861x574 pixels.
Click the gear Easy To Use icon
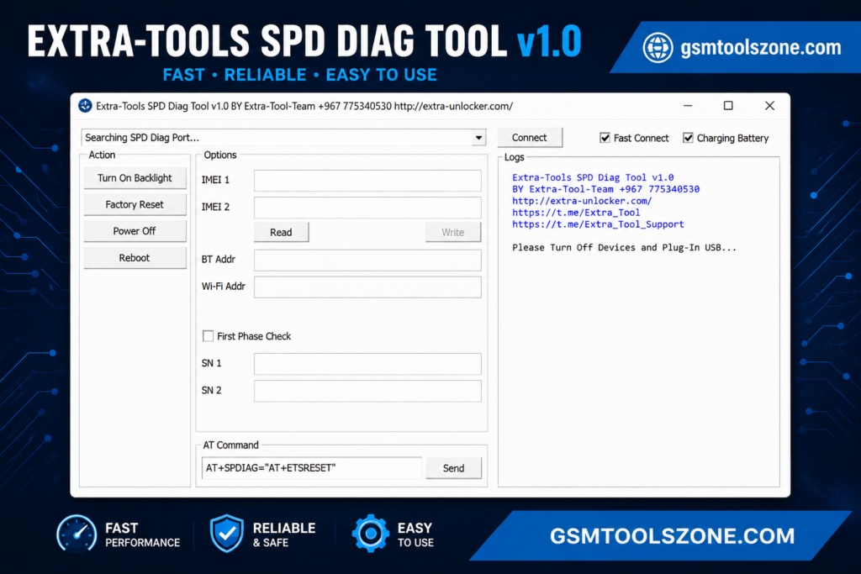pos(371,534)
